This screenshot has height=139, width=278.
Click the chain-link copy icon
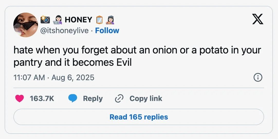[x=119, y=98]
